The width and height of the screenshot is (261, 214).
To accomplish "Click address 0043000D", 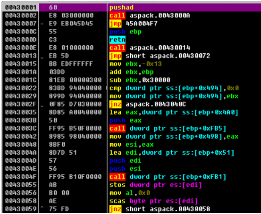I will (x=21, y=40).
